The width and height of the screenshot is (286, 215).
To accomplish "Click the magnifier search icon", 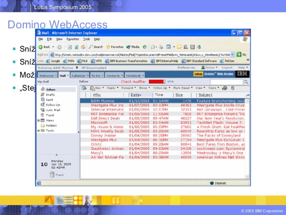I will [x=246, y=82].
